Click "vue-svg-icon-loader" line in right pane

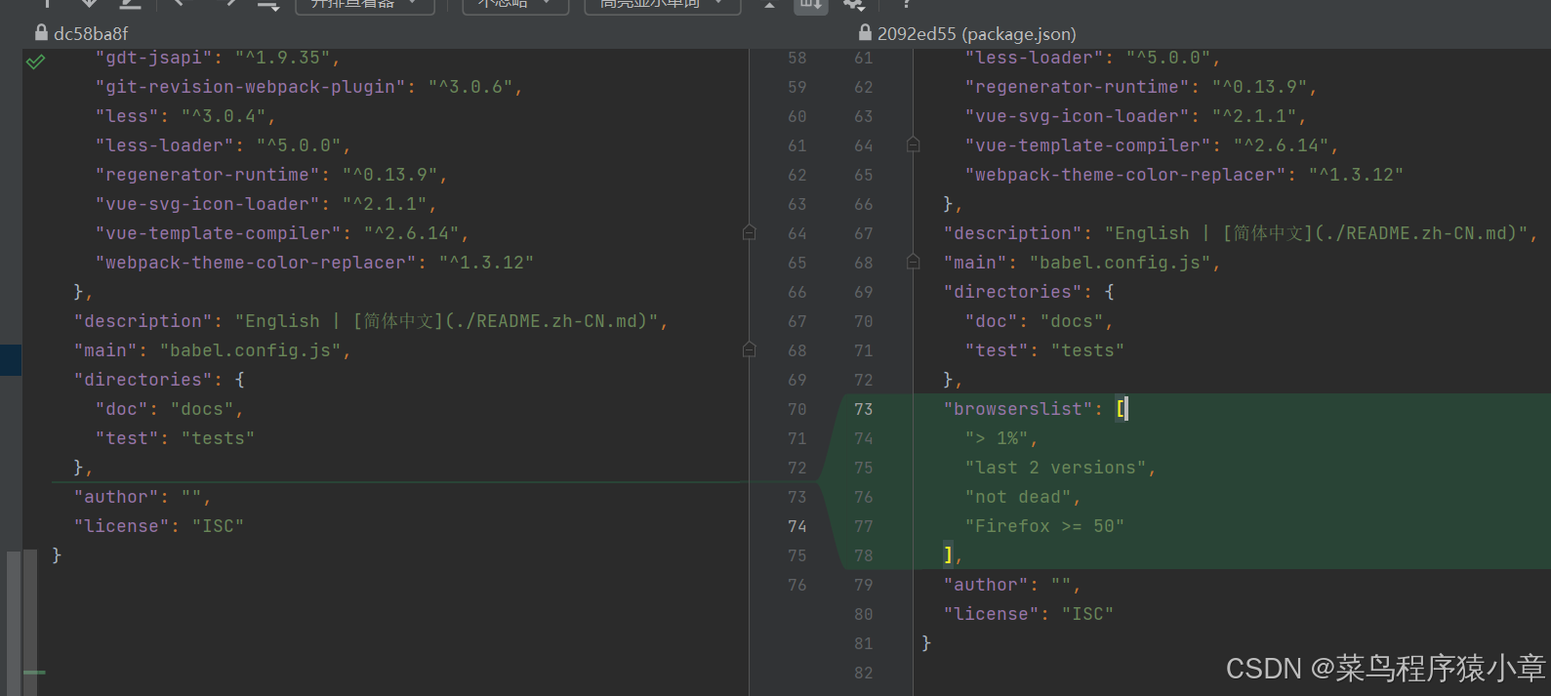[1135, 116]
